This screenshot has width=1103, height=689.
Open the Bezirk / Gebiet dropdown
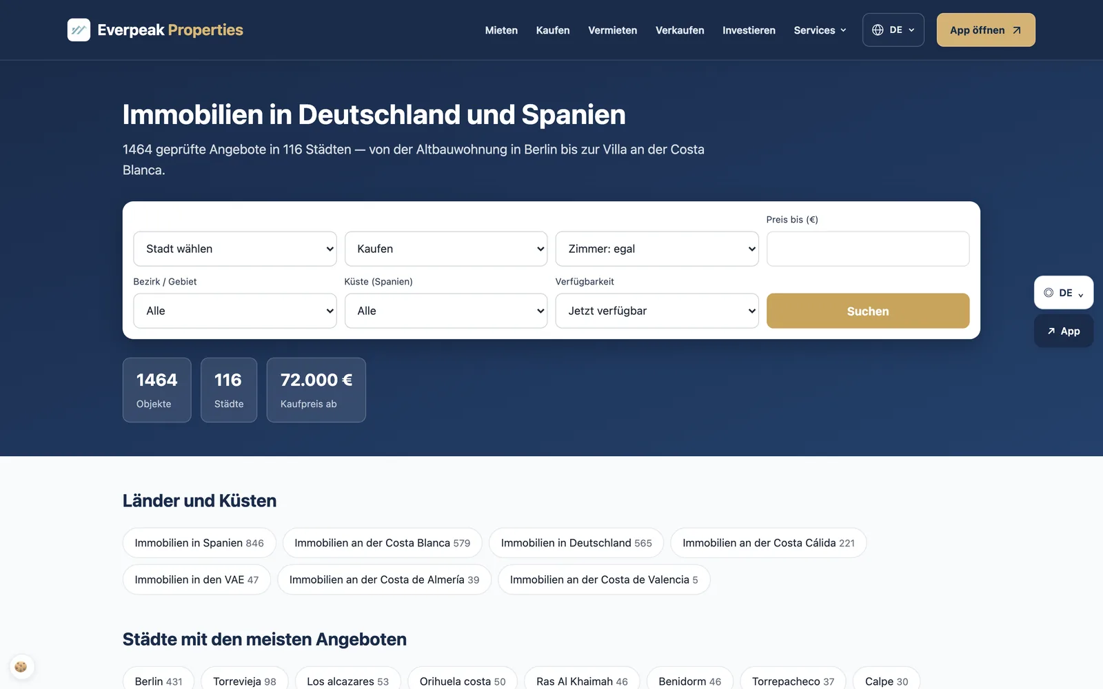[235, 311]
